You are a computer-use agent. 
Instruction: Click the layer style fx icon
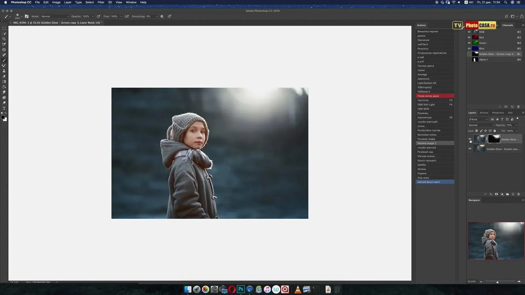491,194
